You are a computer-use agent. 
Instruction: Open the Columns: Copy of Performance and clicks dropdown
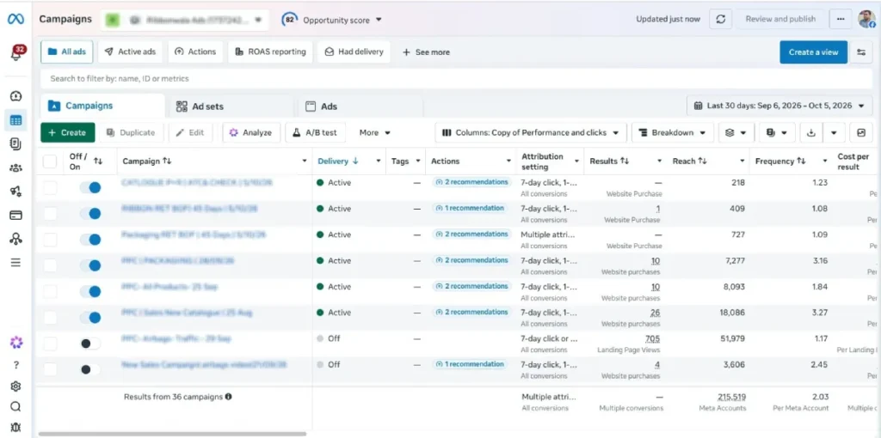[531, 133]
